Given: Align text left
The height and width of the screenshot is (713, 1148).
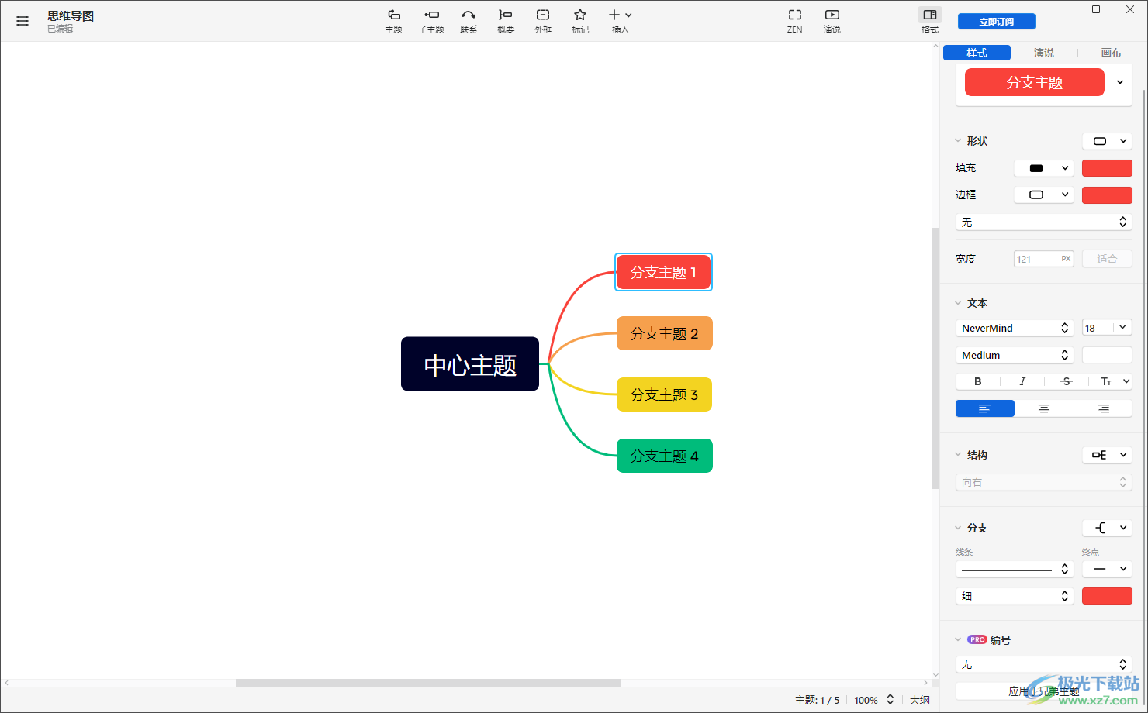Looking at the screenshot, I should pyautogui.click(x=985, y=408).
